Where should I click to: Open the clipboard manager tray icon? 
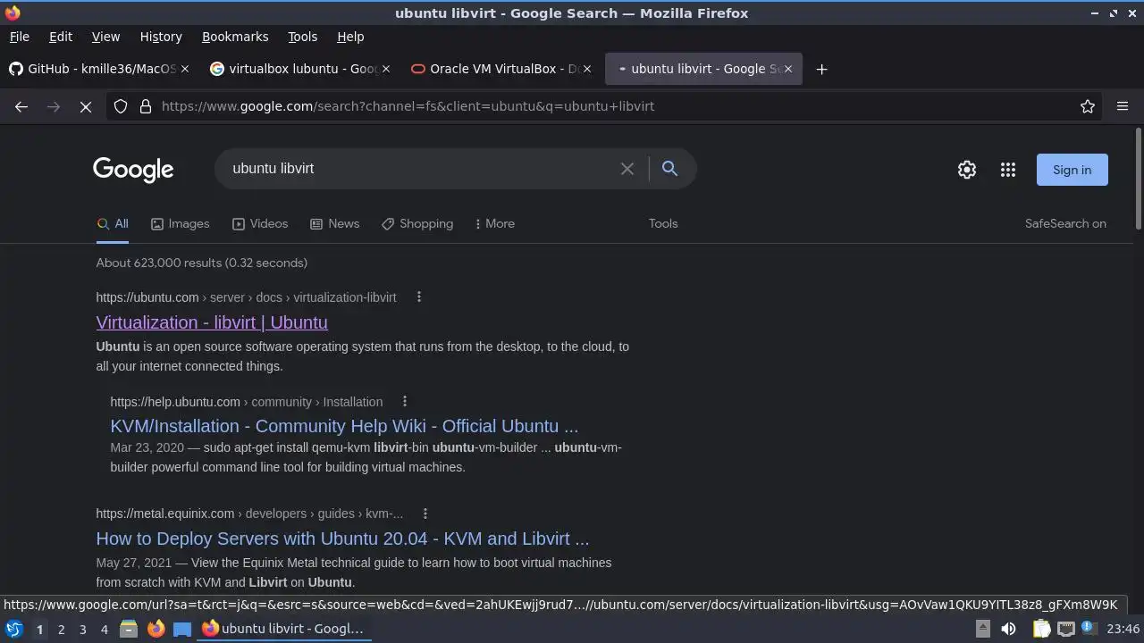[1041, 629]
